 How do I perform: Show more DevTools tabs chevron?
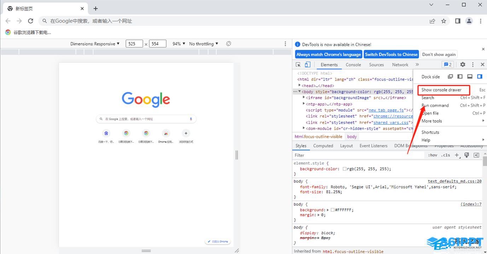click(x=417, y=65)
